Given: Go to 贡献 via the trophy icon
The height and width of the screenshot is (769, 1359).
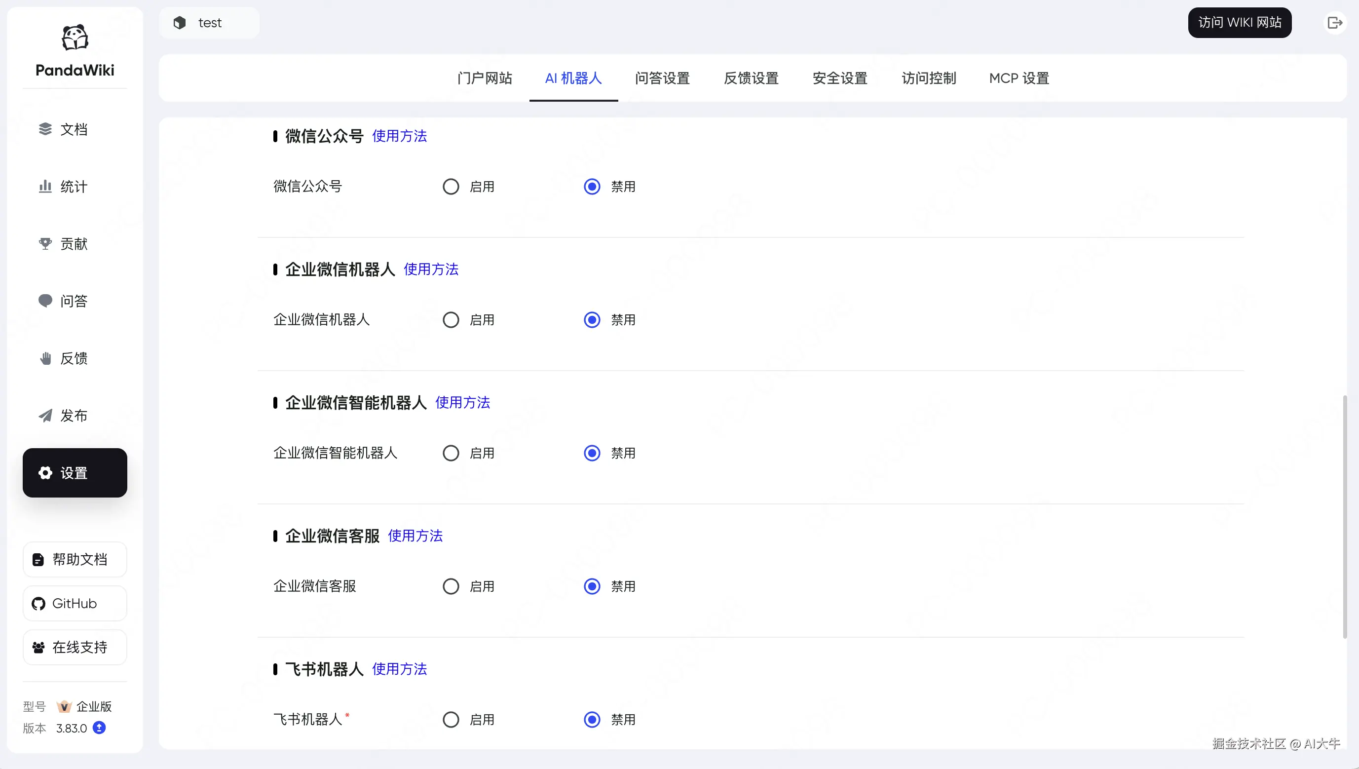Looking at the screenshot, I should (45, 243).
